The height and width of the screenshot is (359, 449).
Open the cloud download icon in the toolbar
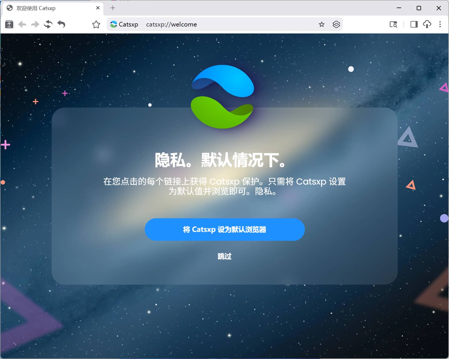(x=427, y=25)
